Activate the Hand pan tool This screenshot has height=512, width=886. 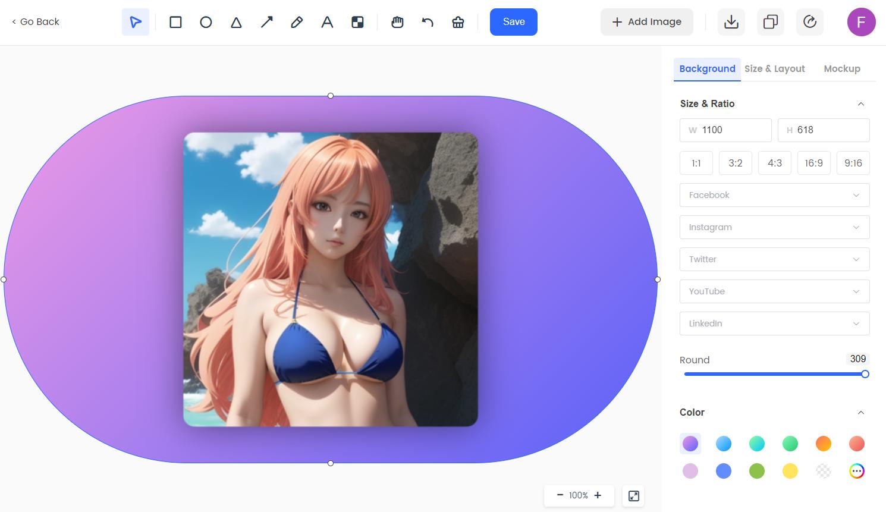point(397,22)
